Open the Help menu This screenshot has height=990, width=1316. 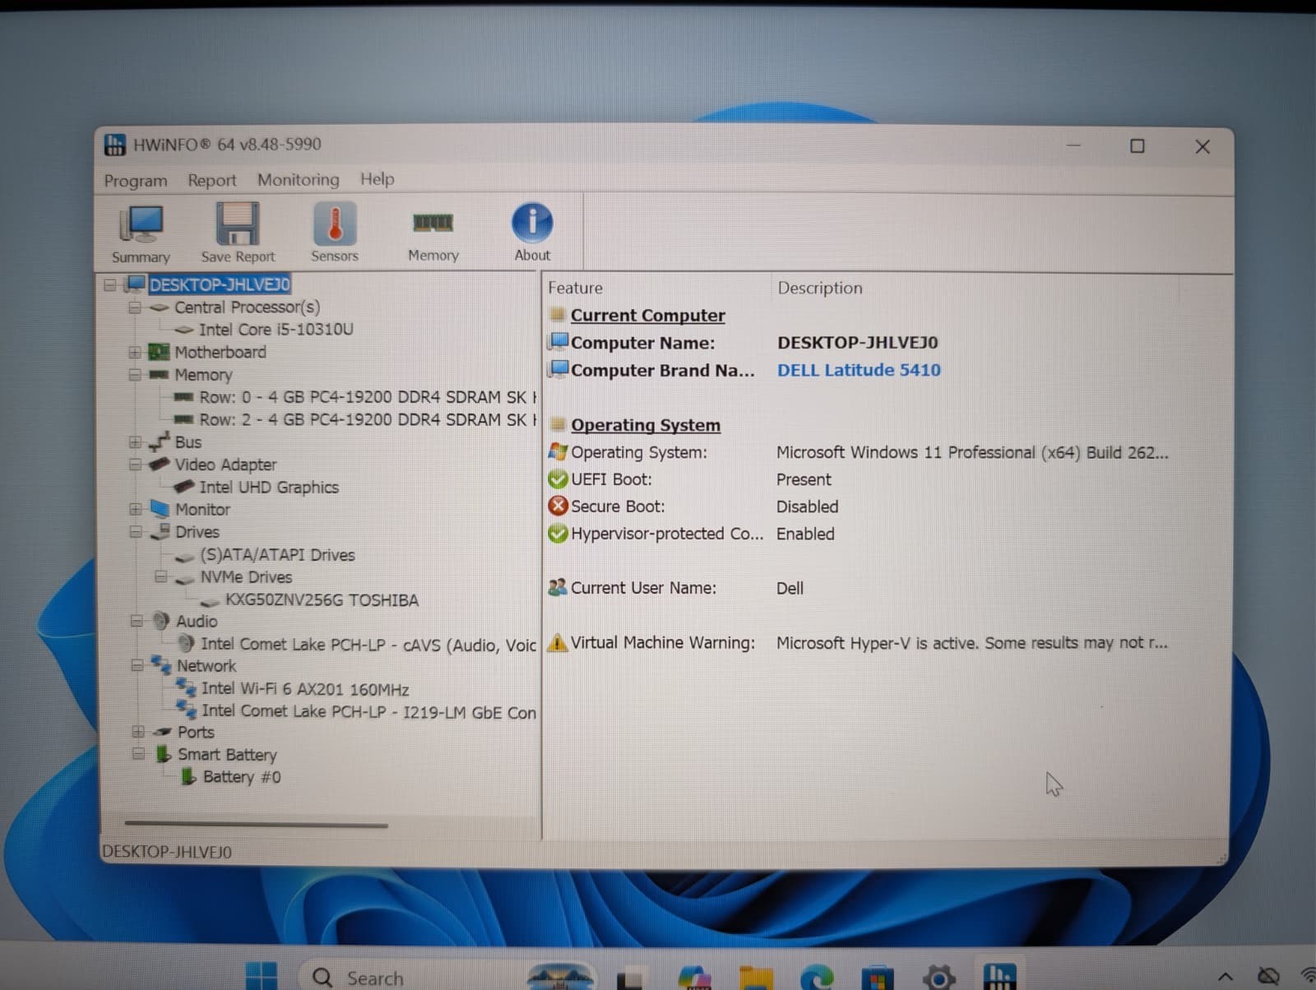(x=378, y=178)
